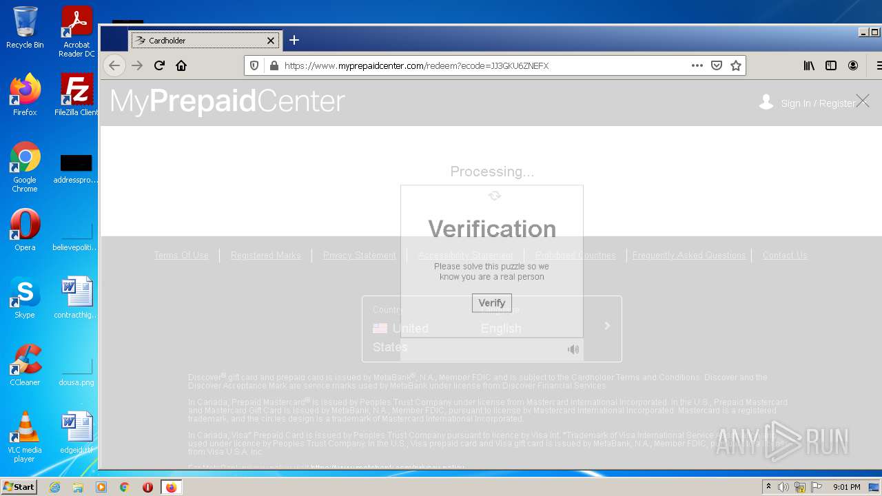Launch Firefox from desktop shortcut
The width and height of the screenshot is (882, 496).
(25, 94)
